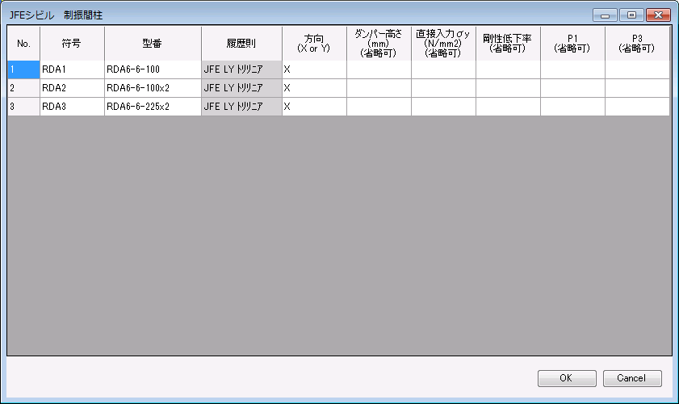Click the P3 (省略可) column header
The height and width of the screenshot is (404, 679).
[x=638, y=44]
